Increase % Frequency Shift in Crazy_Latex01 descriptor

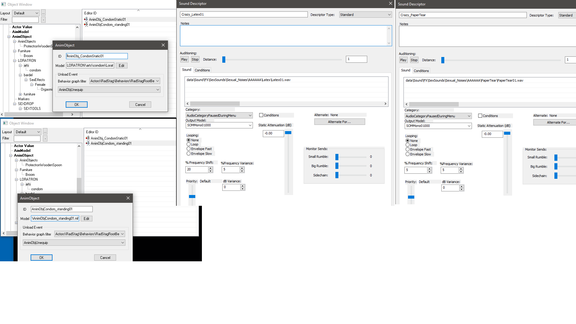point(211,168)
